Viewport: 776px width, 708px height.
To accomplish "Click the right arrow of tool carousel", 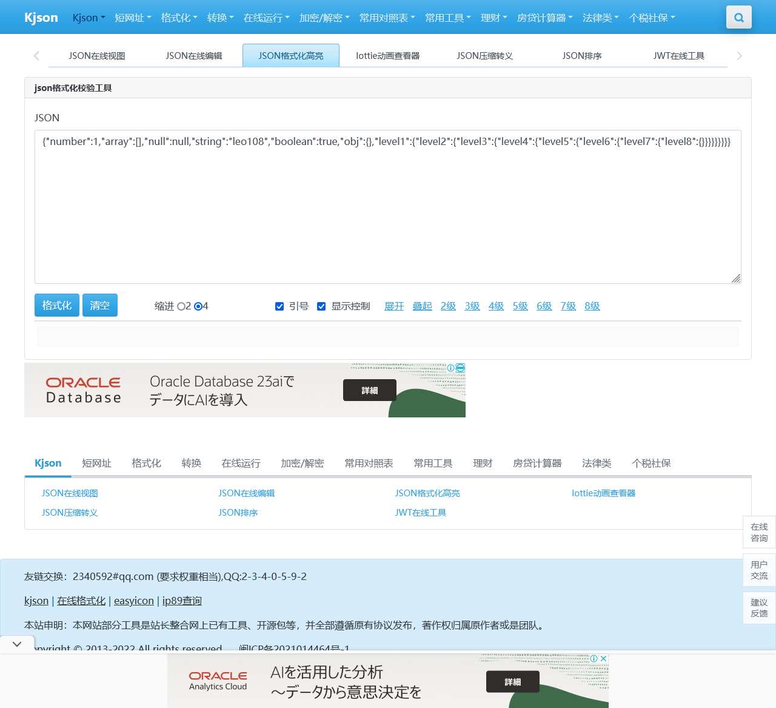I will [x=739, y=56].
